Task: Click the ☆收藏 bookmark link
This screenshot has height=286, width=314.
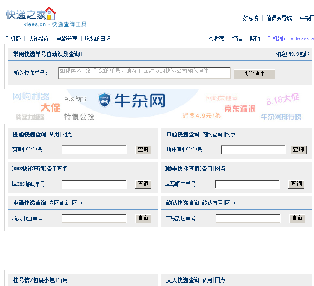Action: point(216,39)
